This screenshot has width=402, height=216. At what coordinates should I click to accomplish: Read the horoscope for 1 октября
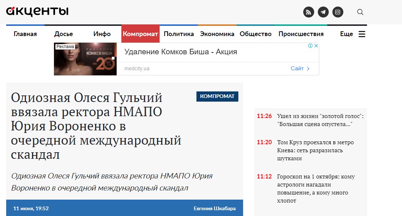click(316, 188)
